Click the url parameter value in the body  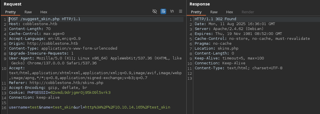tap(128, 107)
